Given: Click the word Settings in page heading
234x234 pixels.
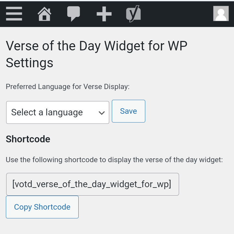Looking at the screenshot, I should [x=29, y=63].
